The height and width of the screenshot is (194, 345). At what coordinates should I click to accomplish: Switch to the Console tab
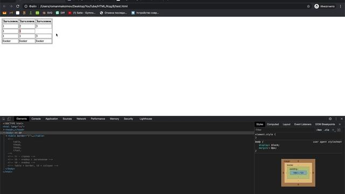point(36,119)
